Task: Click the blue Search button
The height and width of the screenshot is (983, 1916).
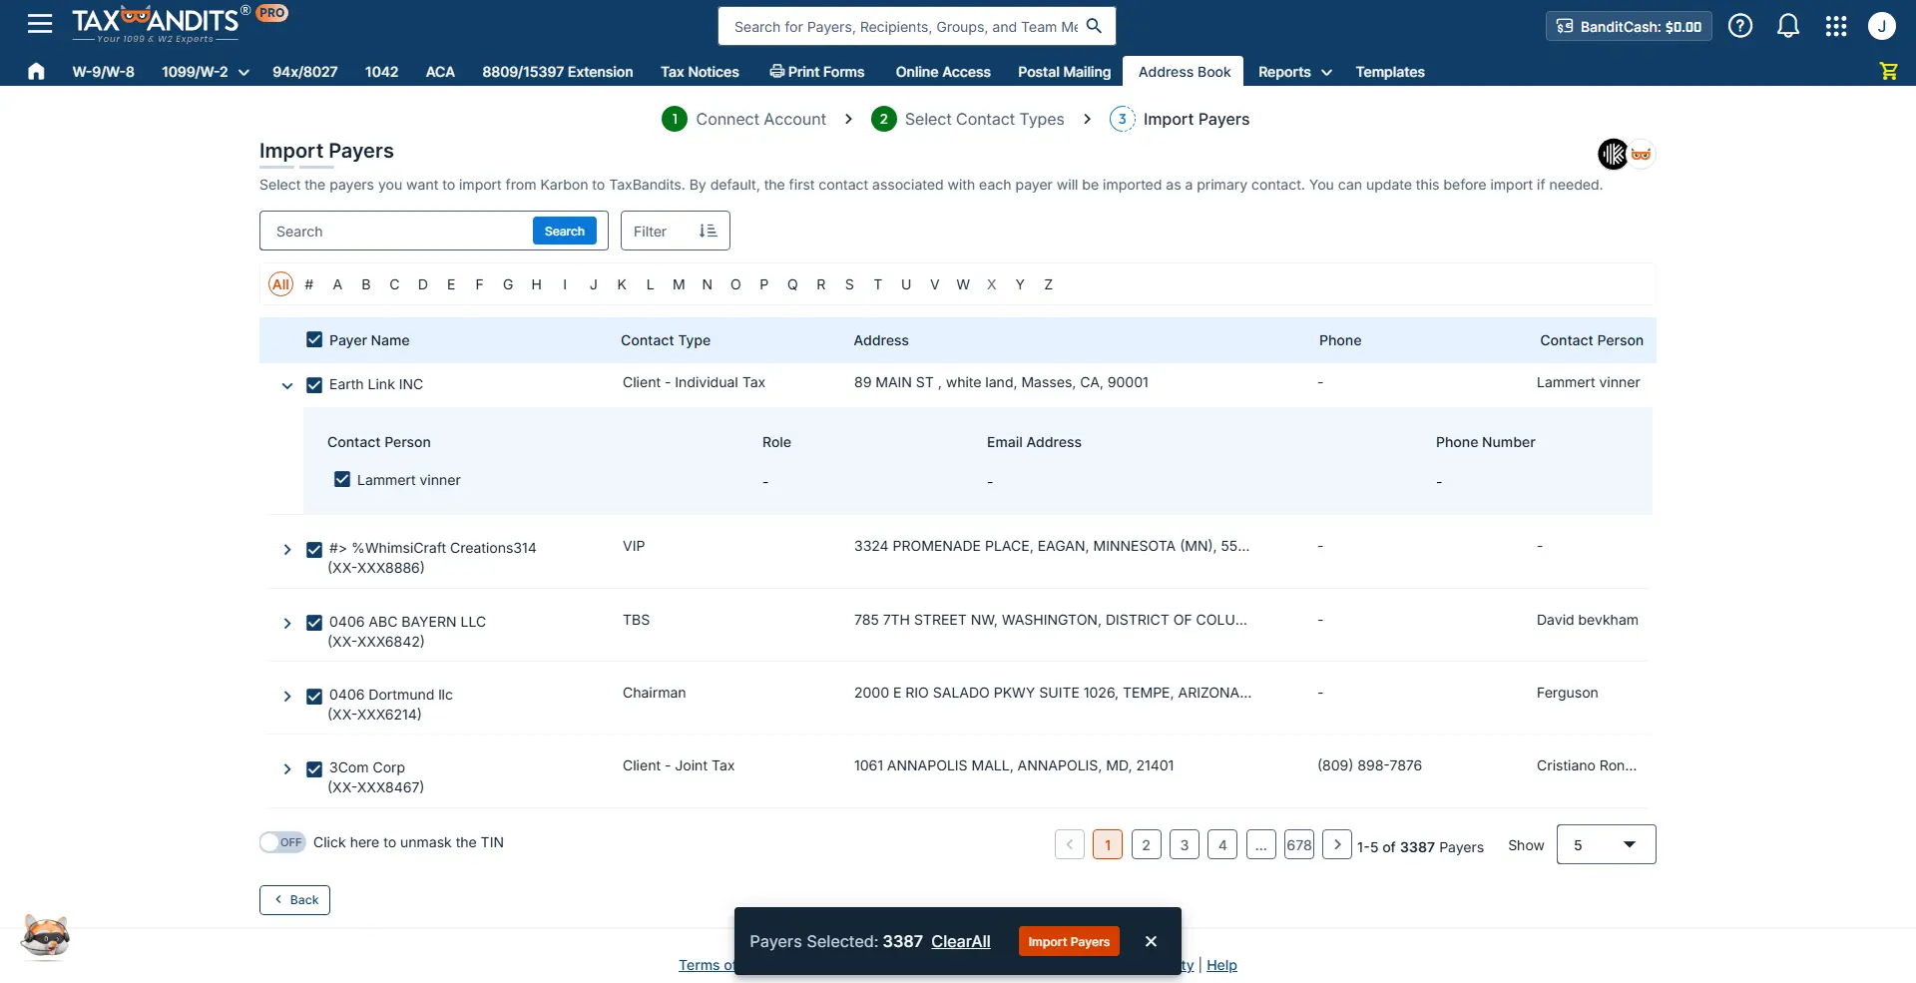Action: coord(564,231)
